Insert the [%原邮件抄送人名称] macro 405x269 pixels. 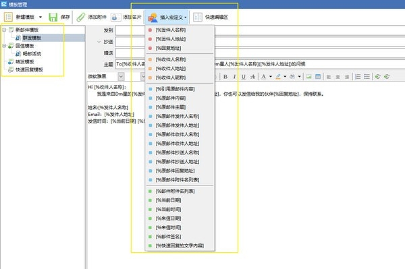click(180, 152)
